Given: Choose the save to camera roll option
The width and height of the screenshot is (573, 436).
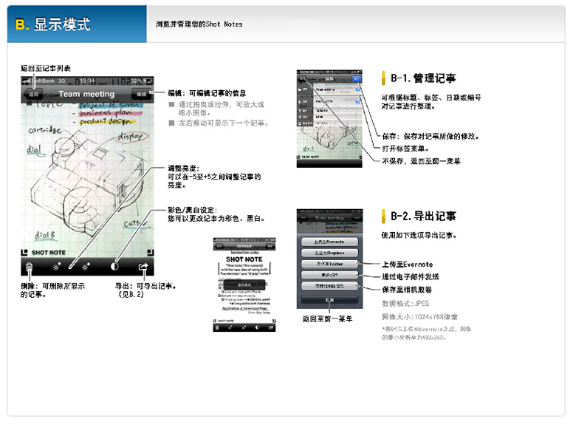Looking at the screenshot, I should click(329, 286).
